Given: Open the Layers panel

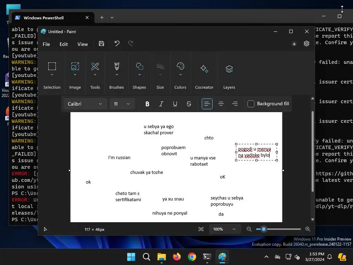Looking at the screenshot, I should click(229, 69).
